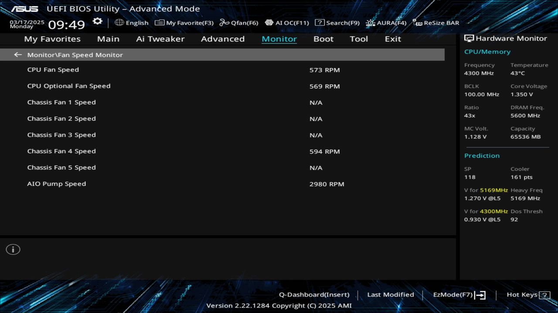The width and height of the screenshot is (558, 313).
Task: Click the 4300 MHz frequency value
Action: tap(479, 73)
